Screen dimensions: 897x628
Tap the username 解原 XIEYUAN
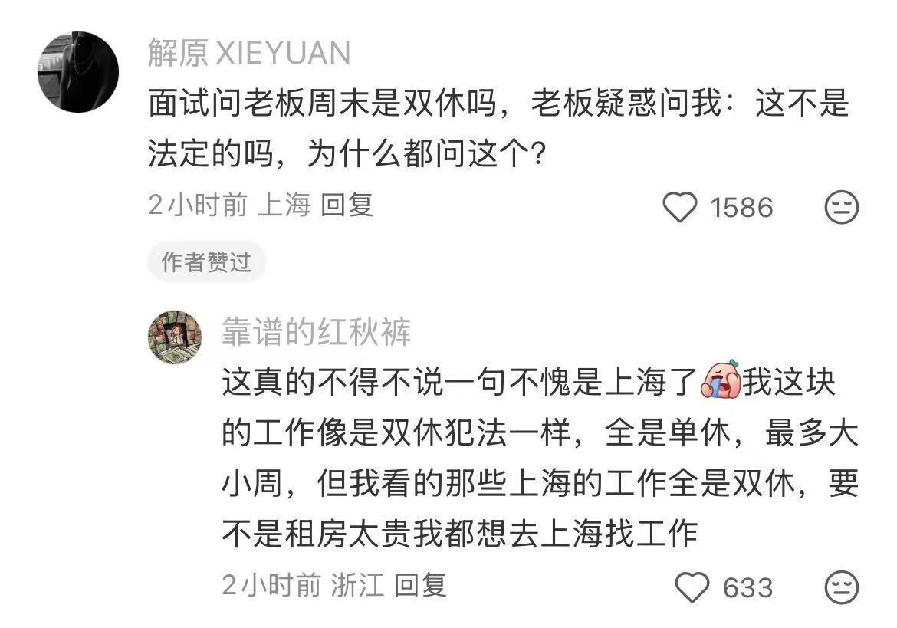249,53
